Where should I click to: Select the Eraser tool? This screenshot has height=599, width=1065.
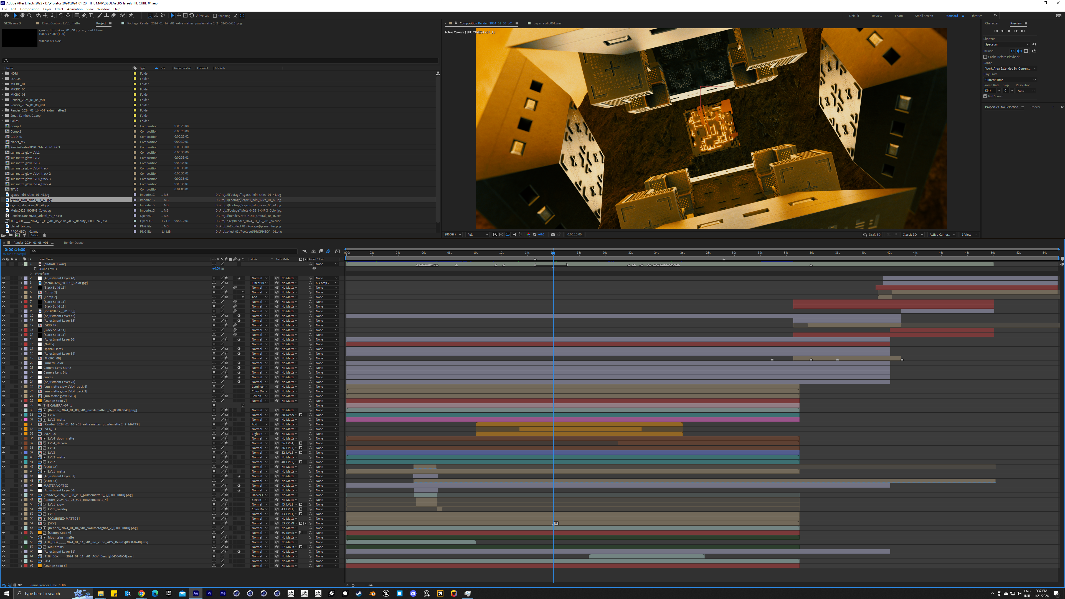(114, 15)
